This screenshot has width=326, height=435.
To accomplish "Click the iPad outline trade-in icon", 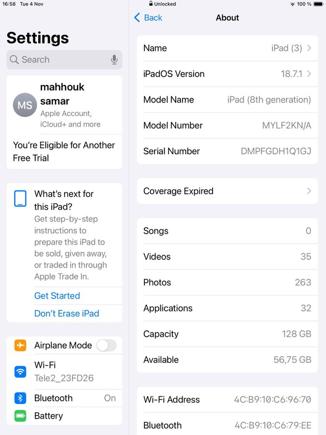I will [x=20, y=198].
